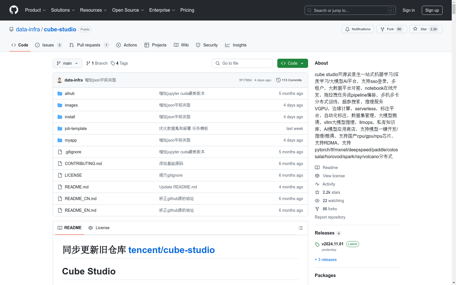Click the 2.2k stars link

coord(331,192)
